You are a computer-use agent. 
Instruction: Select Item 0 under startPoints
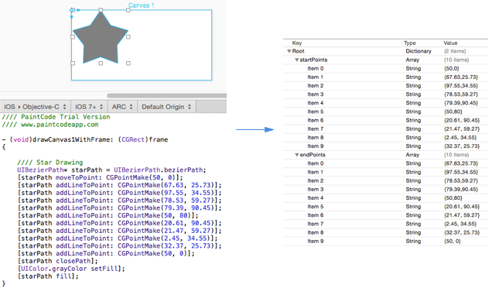coord(385,68)
